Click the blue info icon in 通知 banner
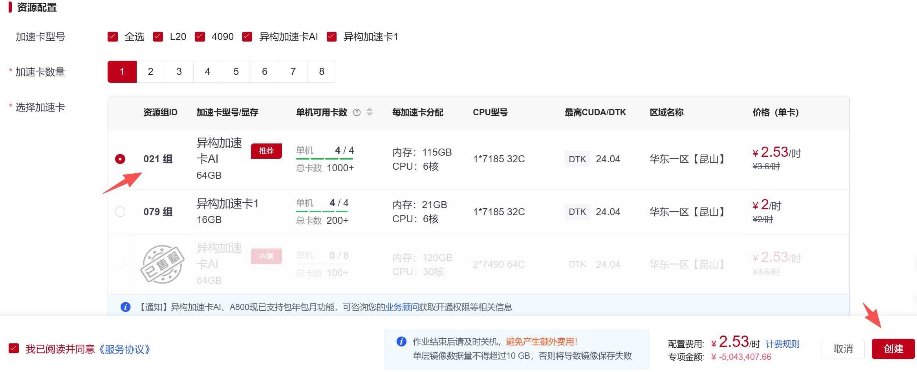 point(125,307)
